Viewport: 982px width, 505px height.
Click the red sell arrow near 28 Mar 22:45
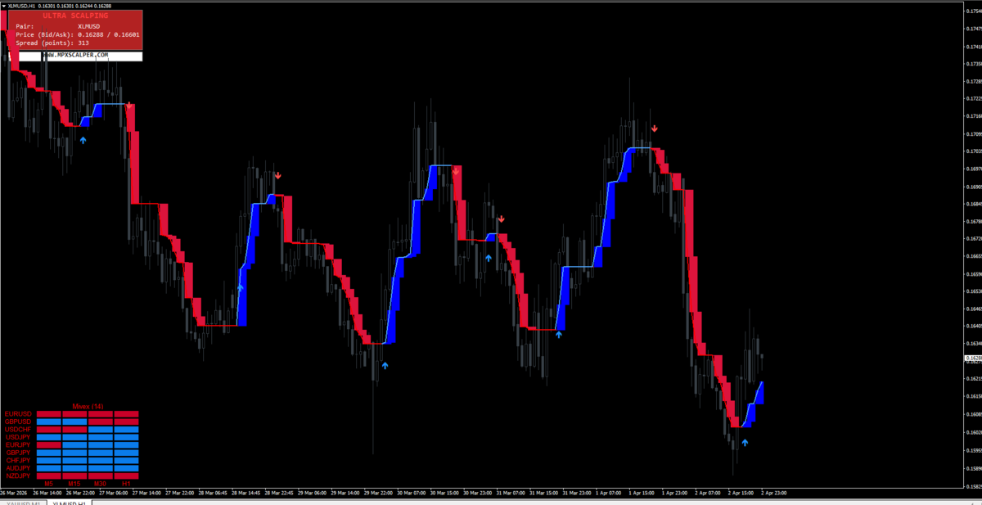tap(278, 175)
